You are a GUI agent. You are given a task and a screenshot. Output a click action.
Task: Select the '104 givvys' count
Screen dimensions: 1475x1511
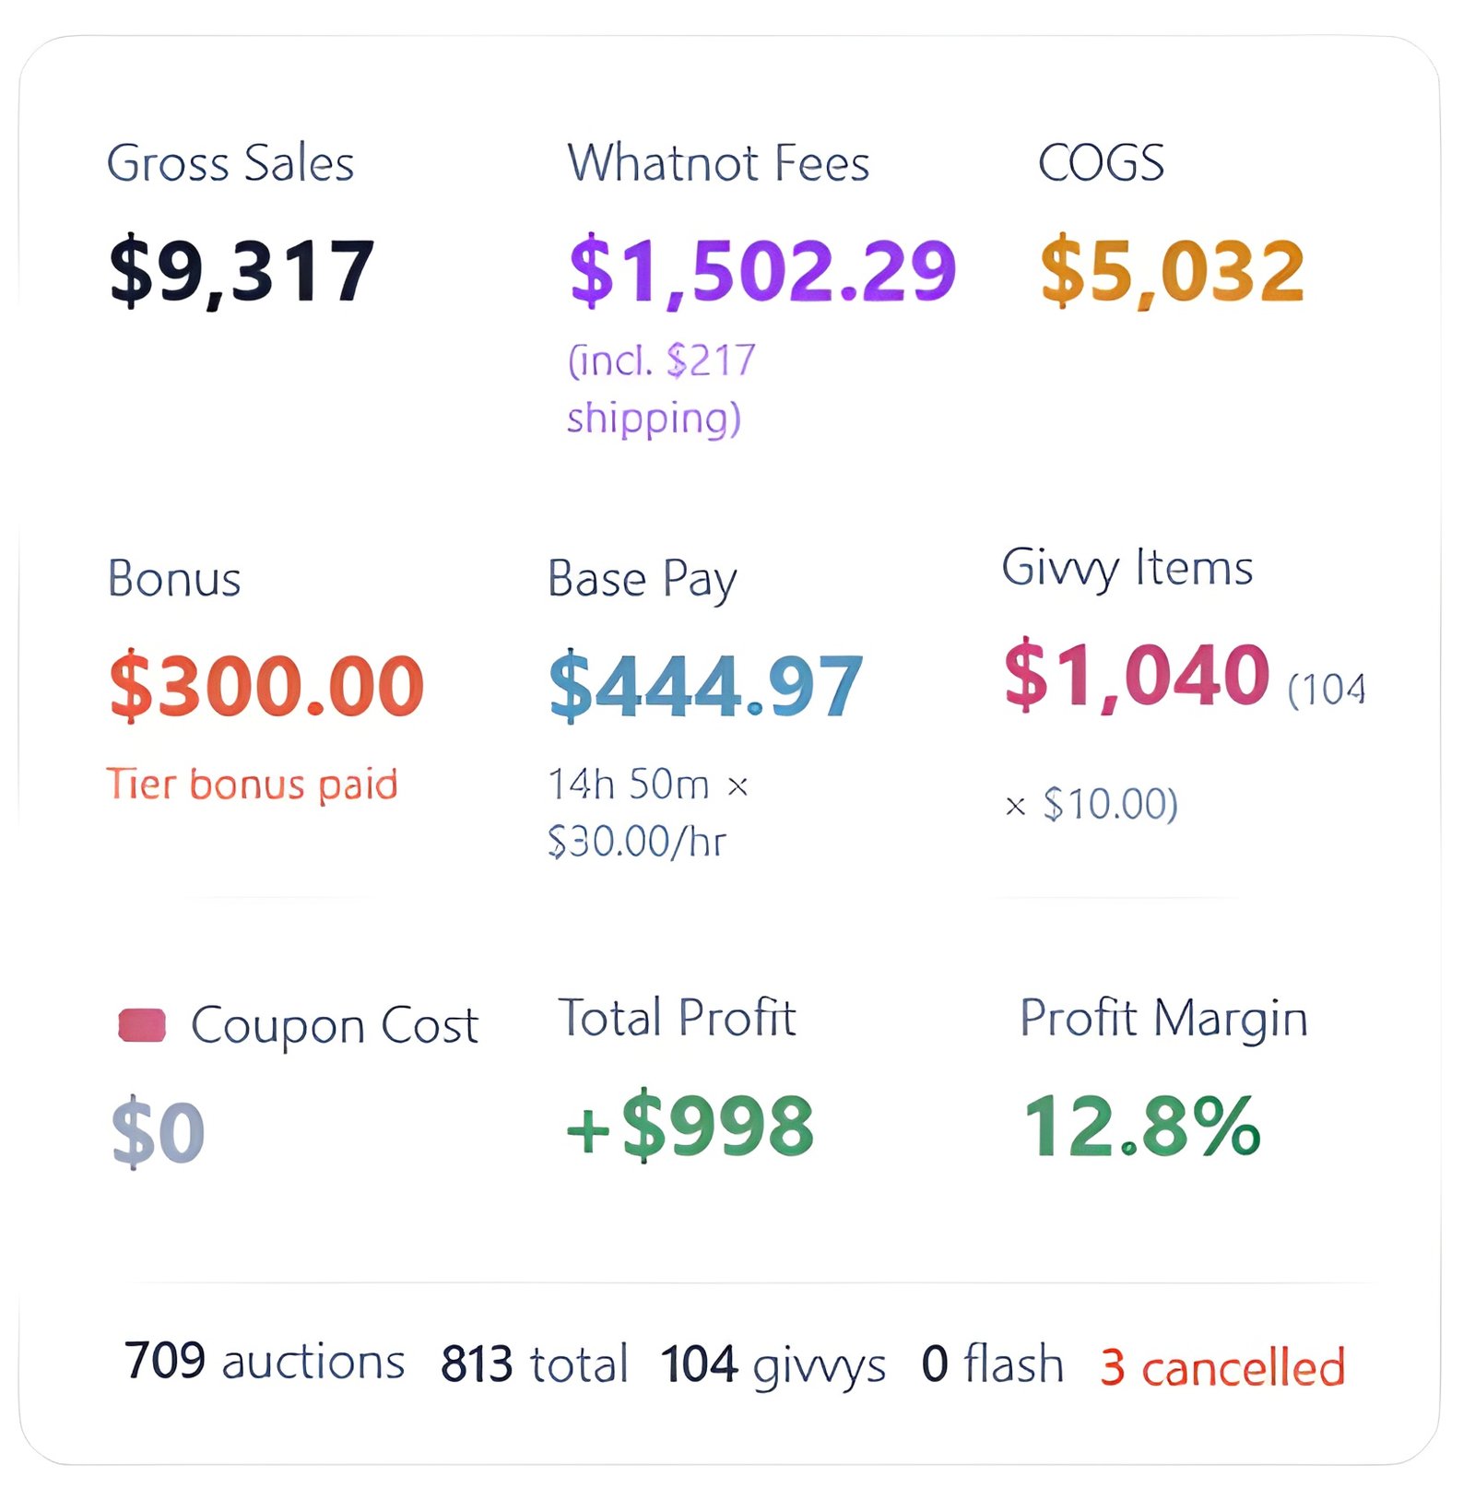pyautogui.click(x=773, y=1364)
